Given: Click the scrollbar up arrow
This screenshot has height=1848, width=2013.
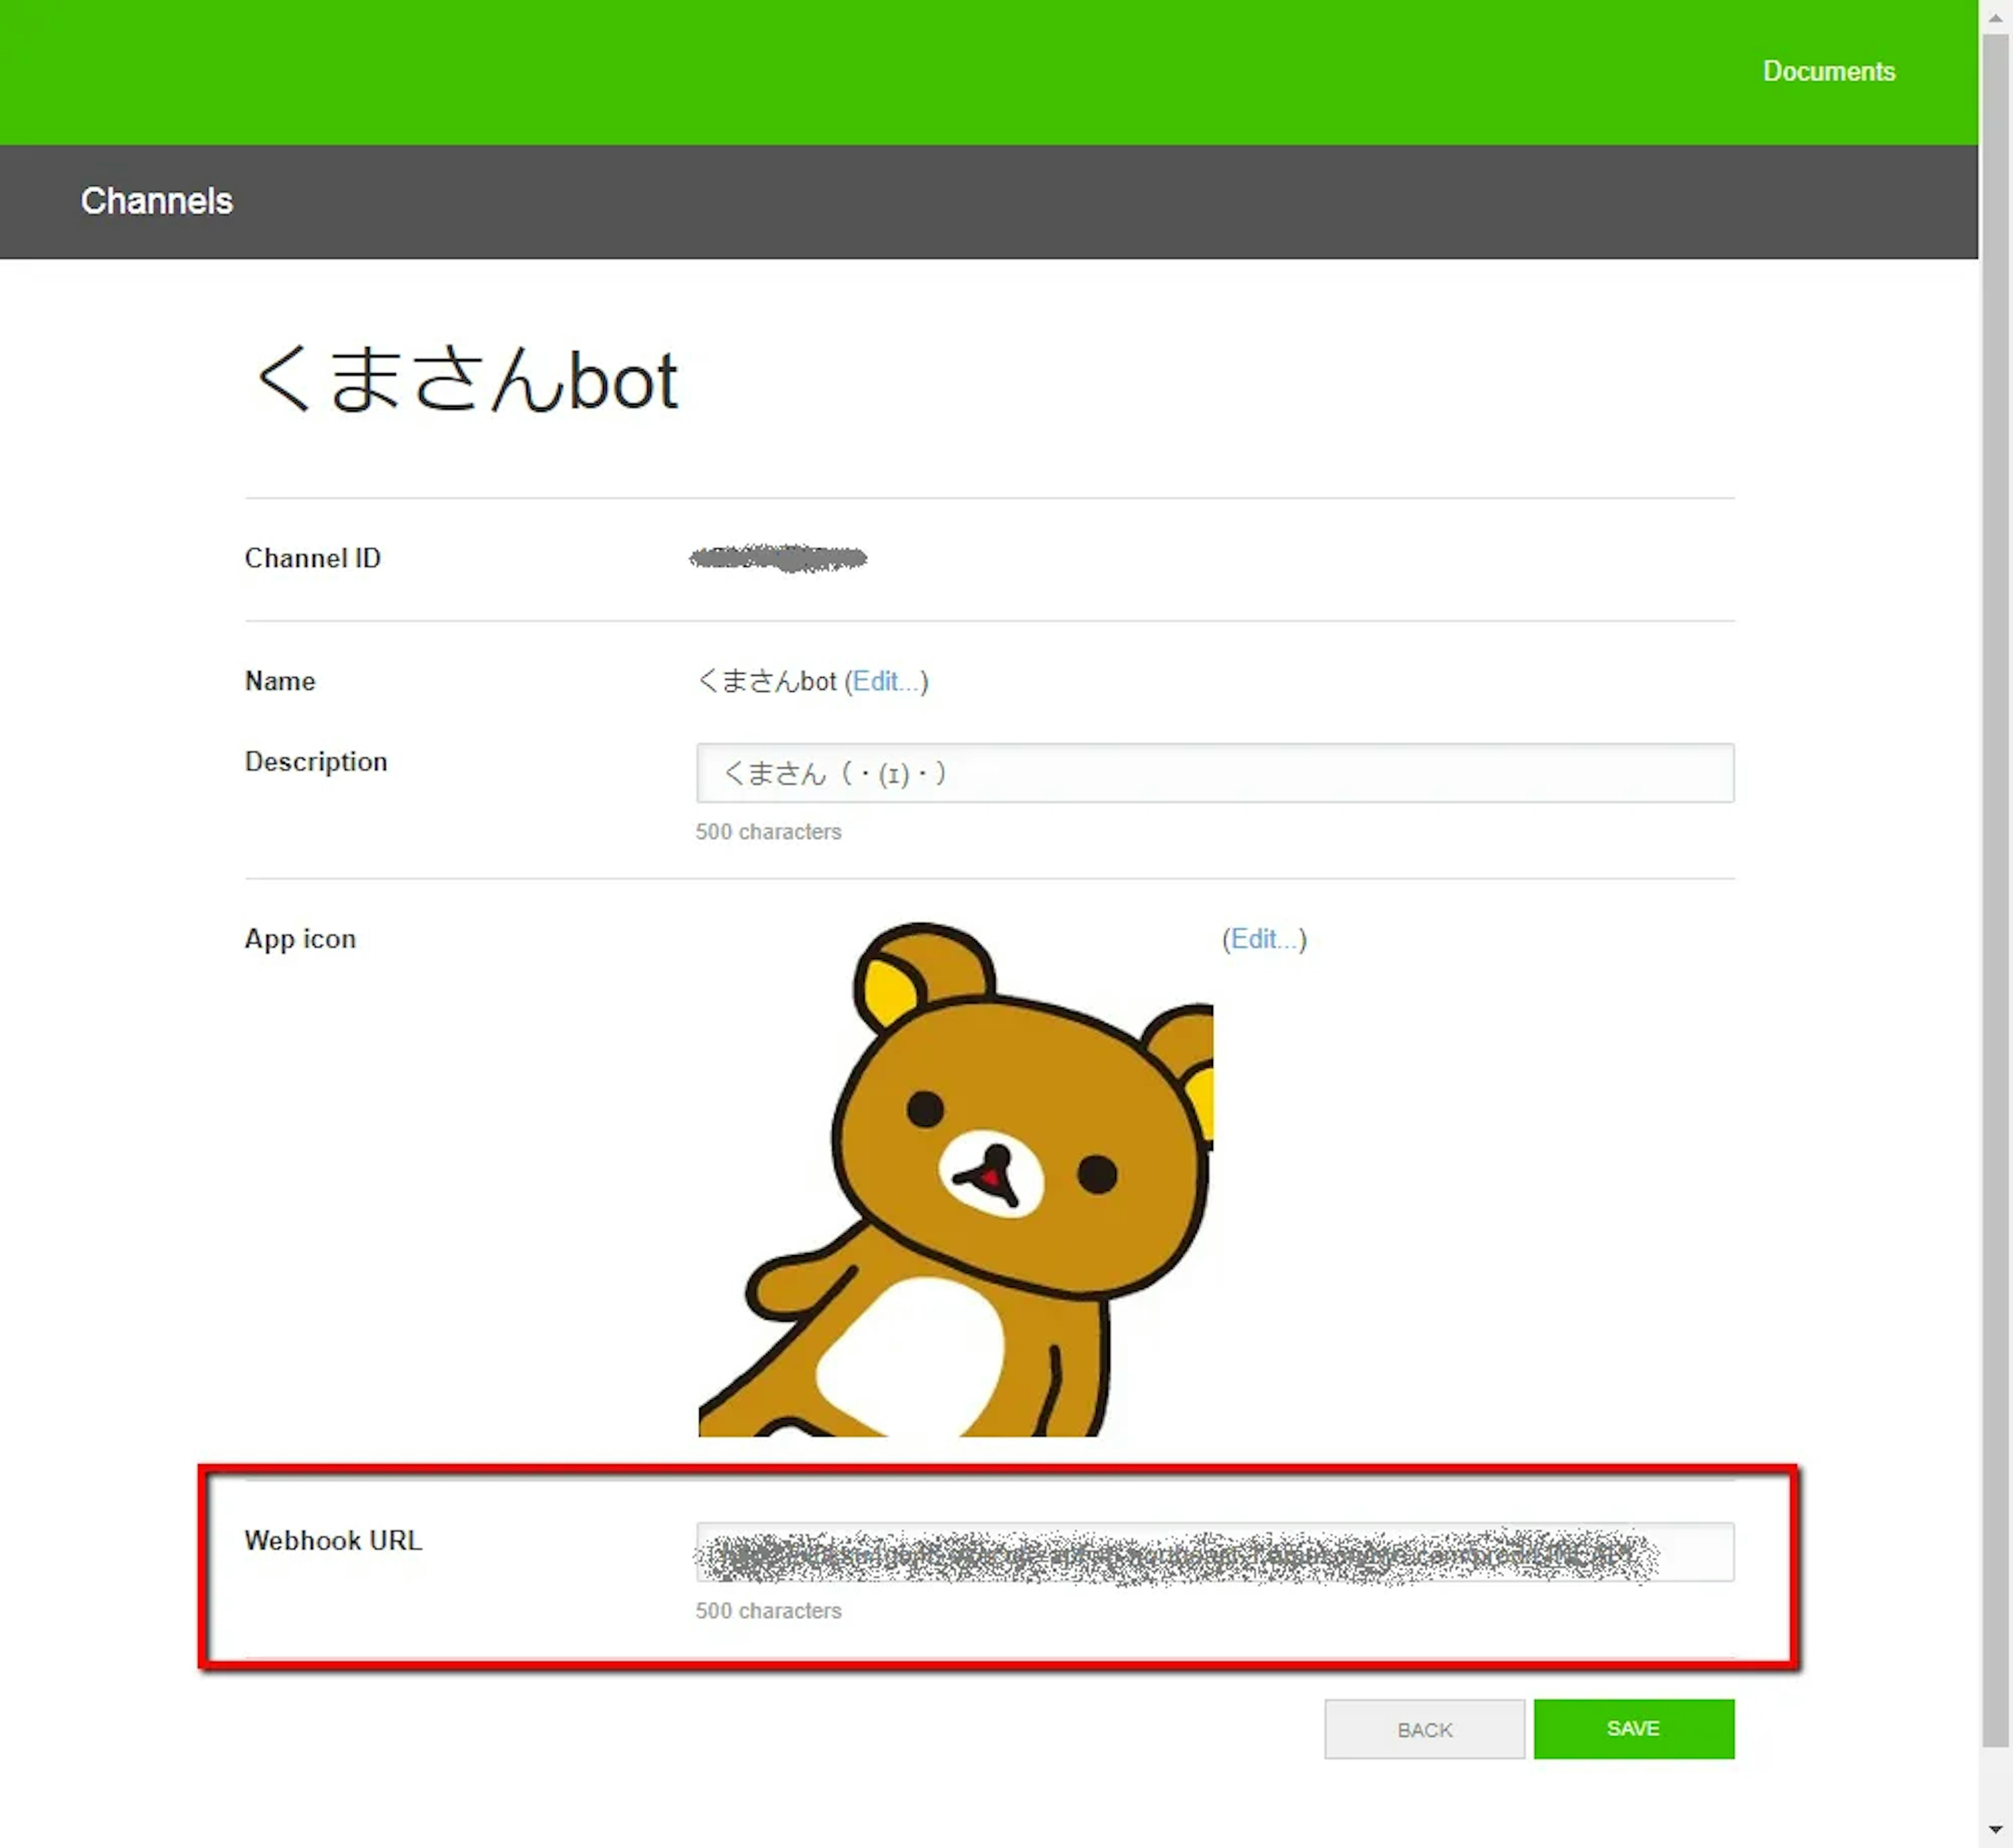Looking at the screenshot, I should pyautogui.click(x=1995, y=18).
